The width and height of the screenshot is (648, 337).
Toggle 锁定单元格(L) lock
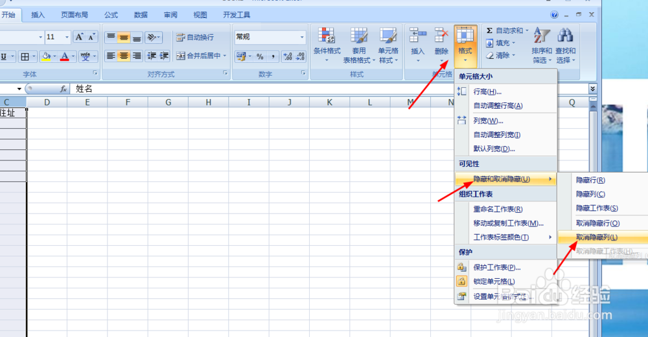(x=506, y=281)
